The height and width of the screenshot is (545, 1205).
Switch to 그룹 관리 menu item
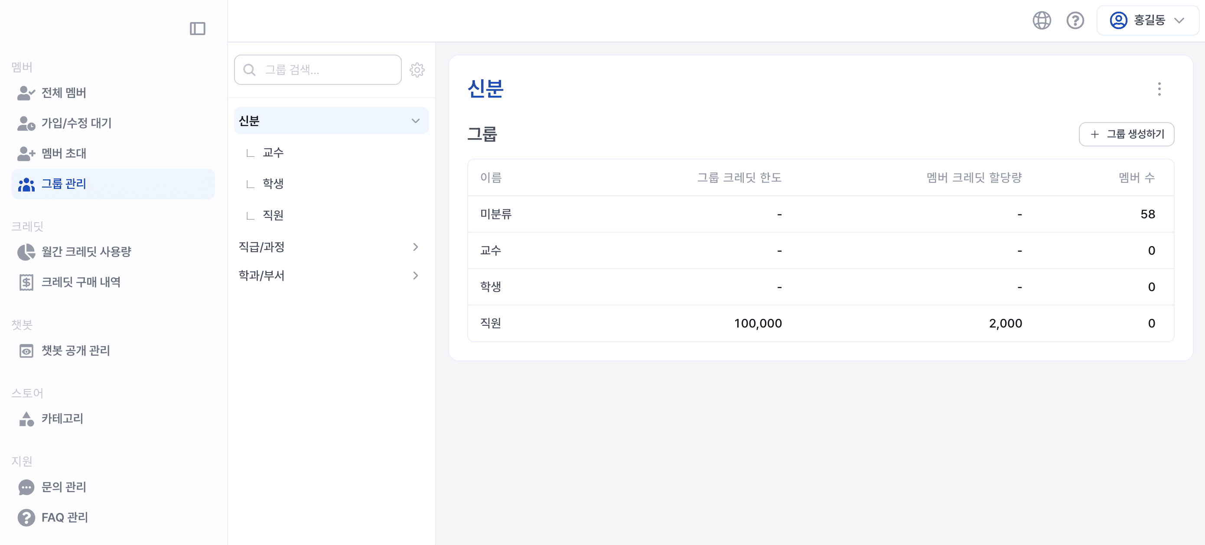(64, 184)
